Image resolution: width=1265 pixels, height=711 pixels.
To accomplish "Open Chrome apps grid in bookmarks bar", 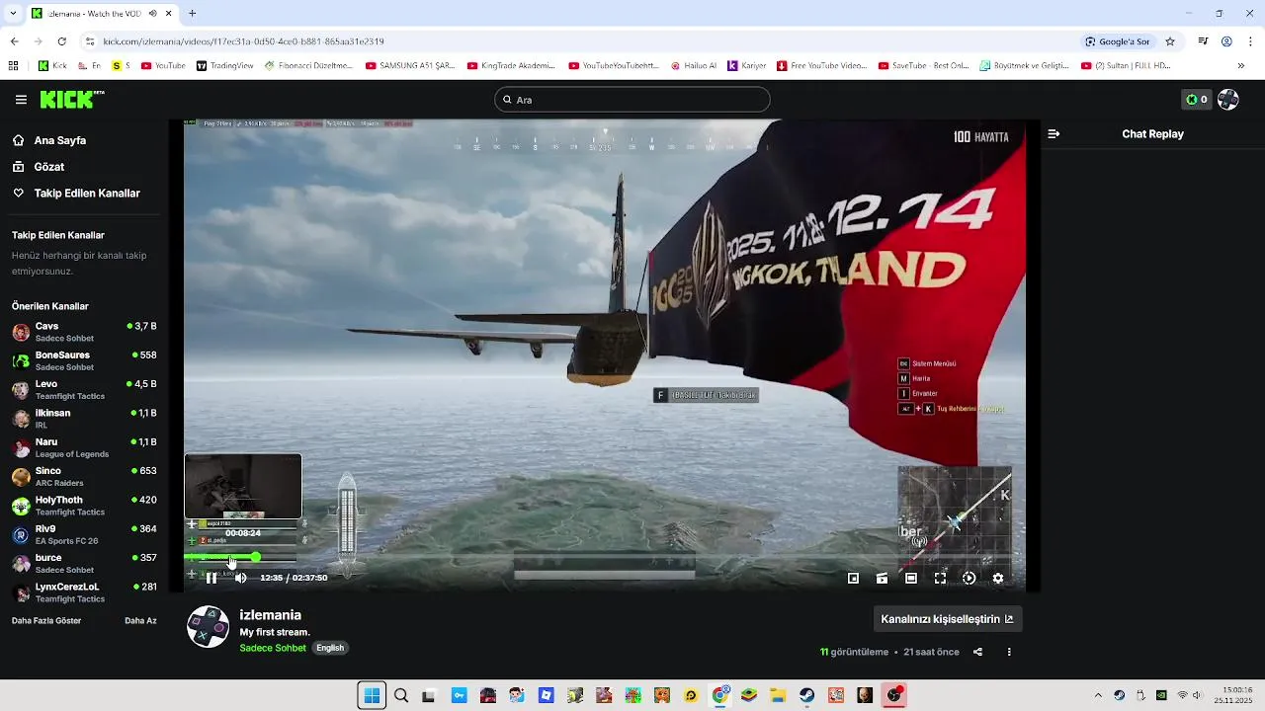I will (x=13, y=66).
